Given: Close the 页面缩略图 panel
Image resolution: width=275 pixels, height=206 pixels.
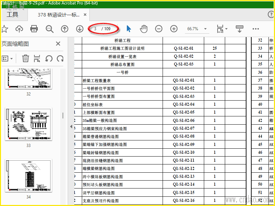Looking at the screenshot, I should pyautogui.click(x=58, y=44).
